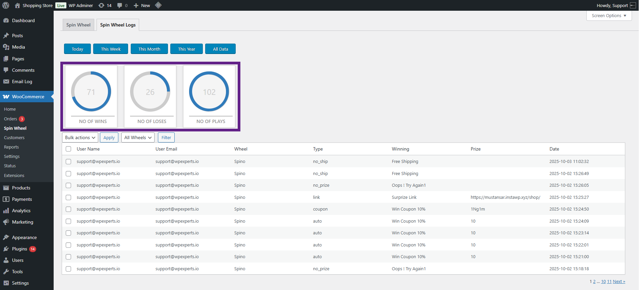Image resolution: width=639 pixels, height=290 pixels.
Task: Go to the Next page link
Action: click(x=619, y=282)
